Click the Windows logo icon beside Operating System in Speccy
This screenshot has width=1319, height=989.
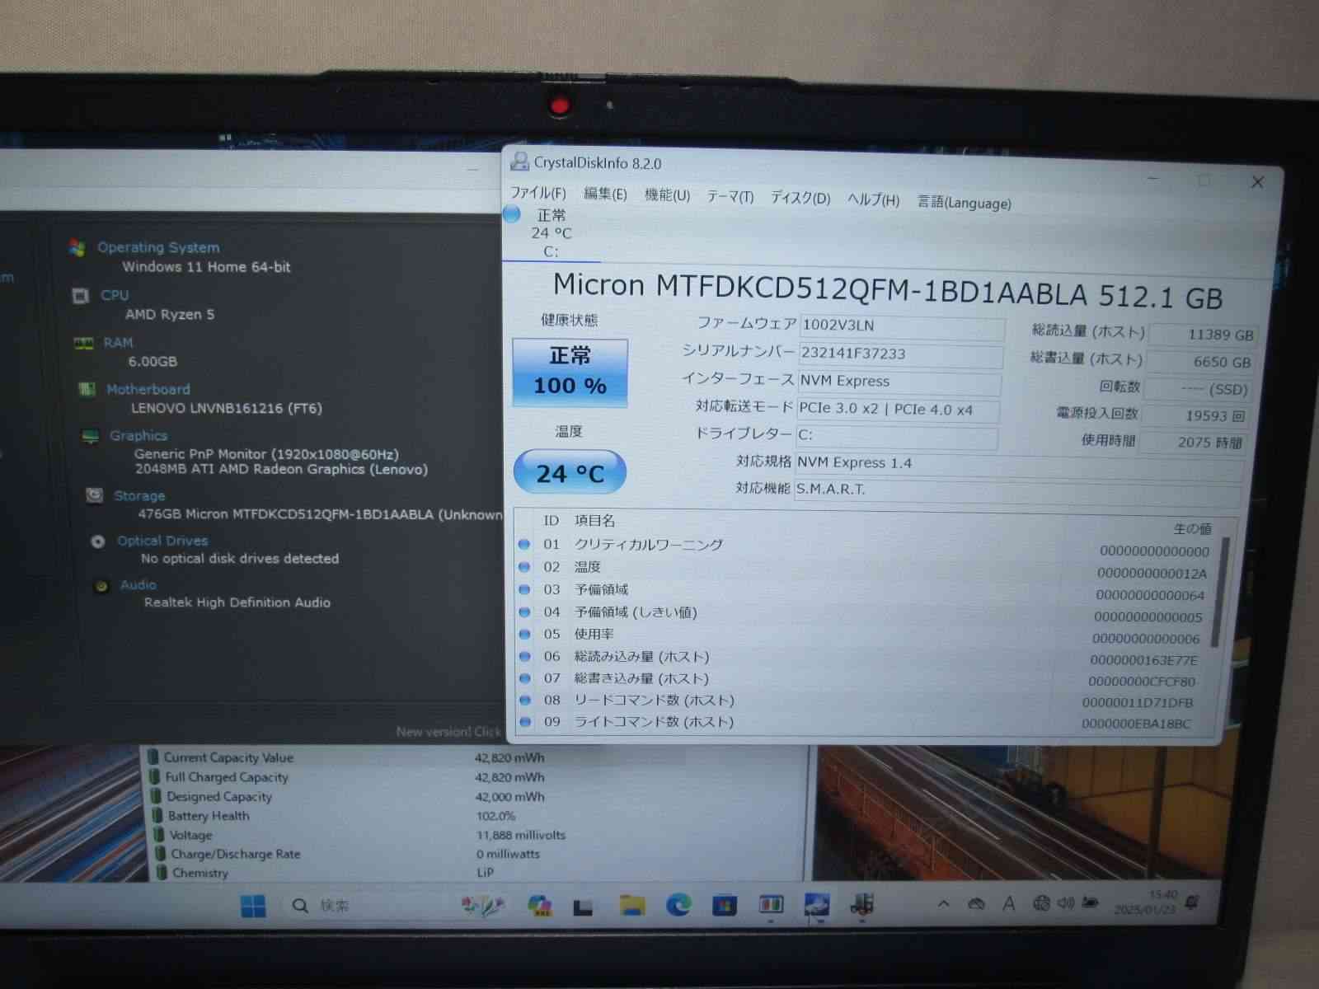coord(77,247)
